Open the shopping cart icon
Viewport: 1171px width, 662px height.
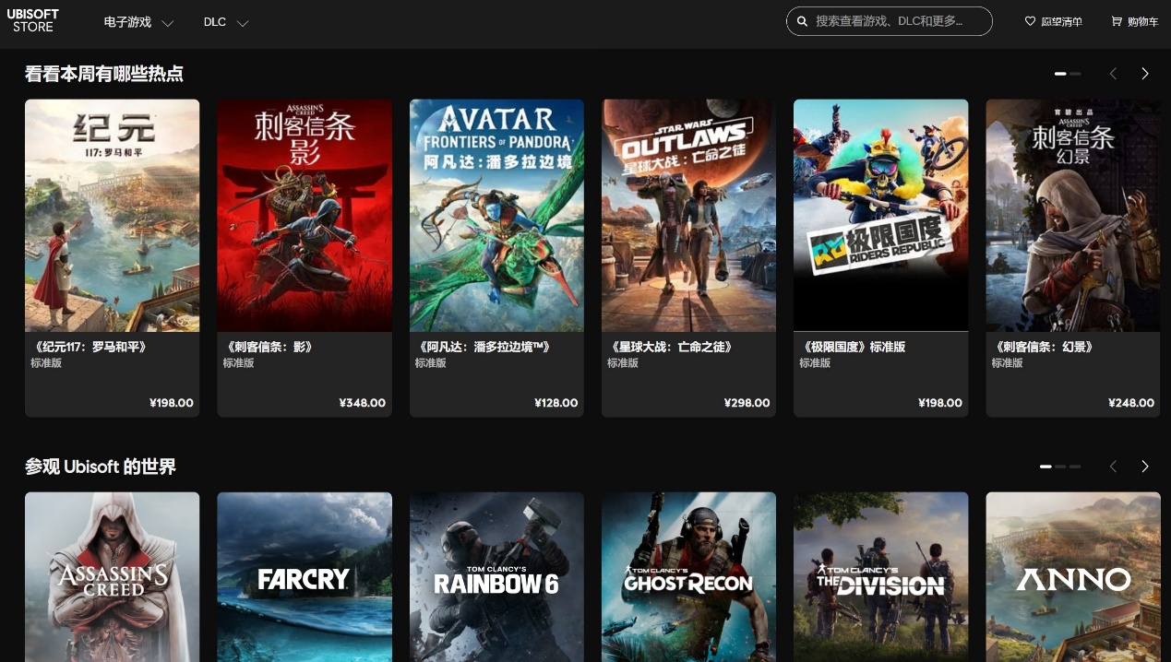coord(1117,21)
